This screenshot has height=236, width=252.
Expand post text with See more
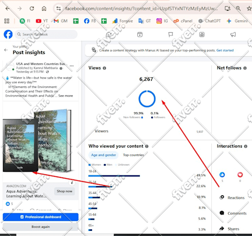[x=66, y=96]
